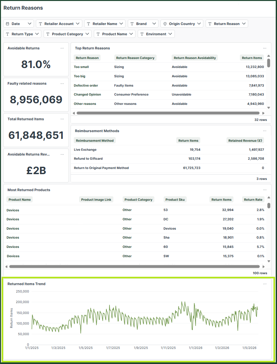
Task: Select 'Return to Original Payment Method' row
Action: coord(169,168)
